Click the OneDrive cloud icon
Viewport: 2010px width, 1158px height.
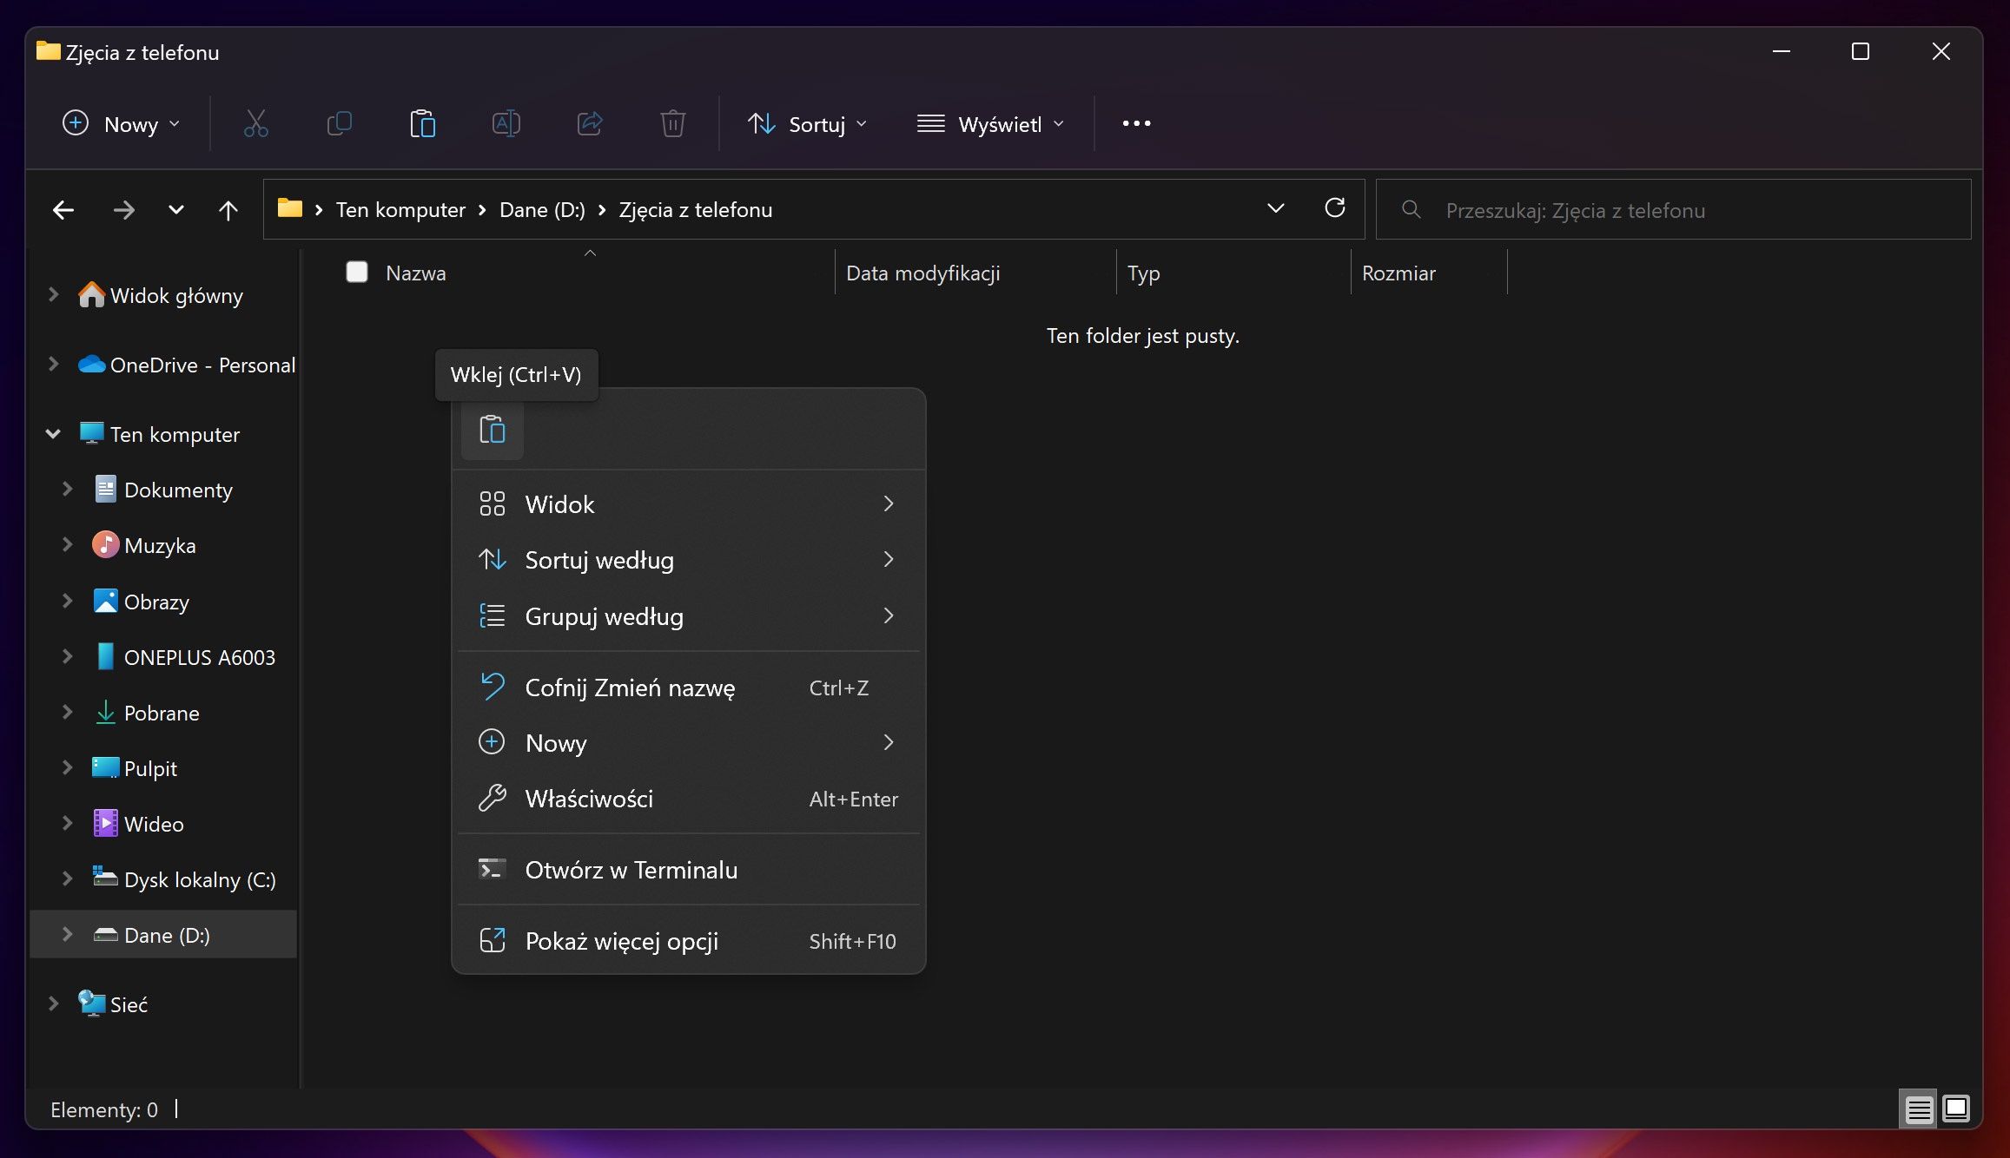tap(91, 365)
